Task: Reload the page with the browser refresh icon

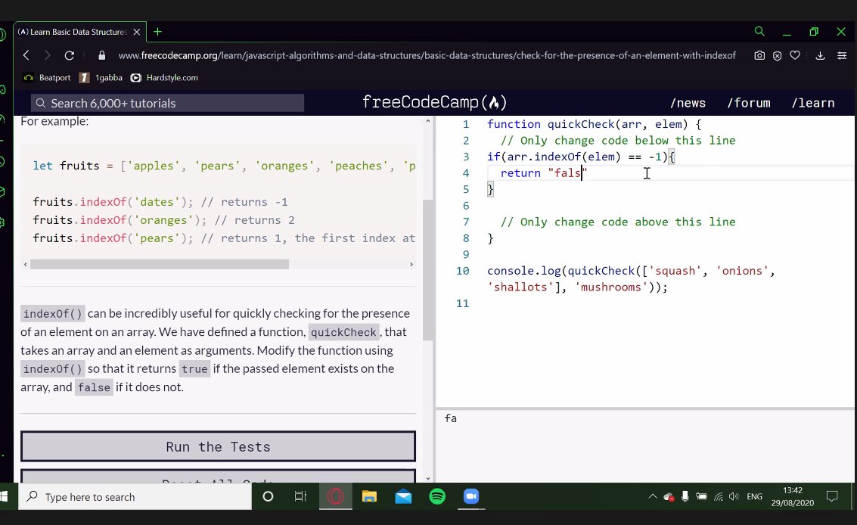Action: click(x=70, y=55)
